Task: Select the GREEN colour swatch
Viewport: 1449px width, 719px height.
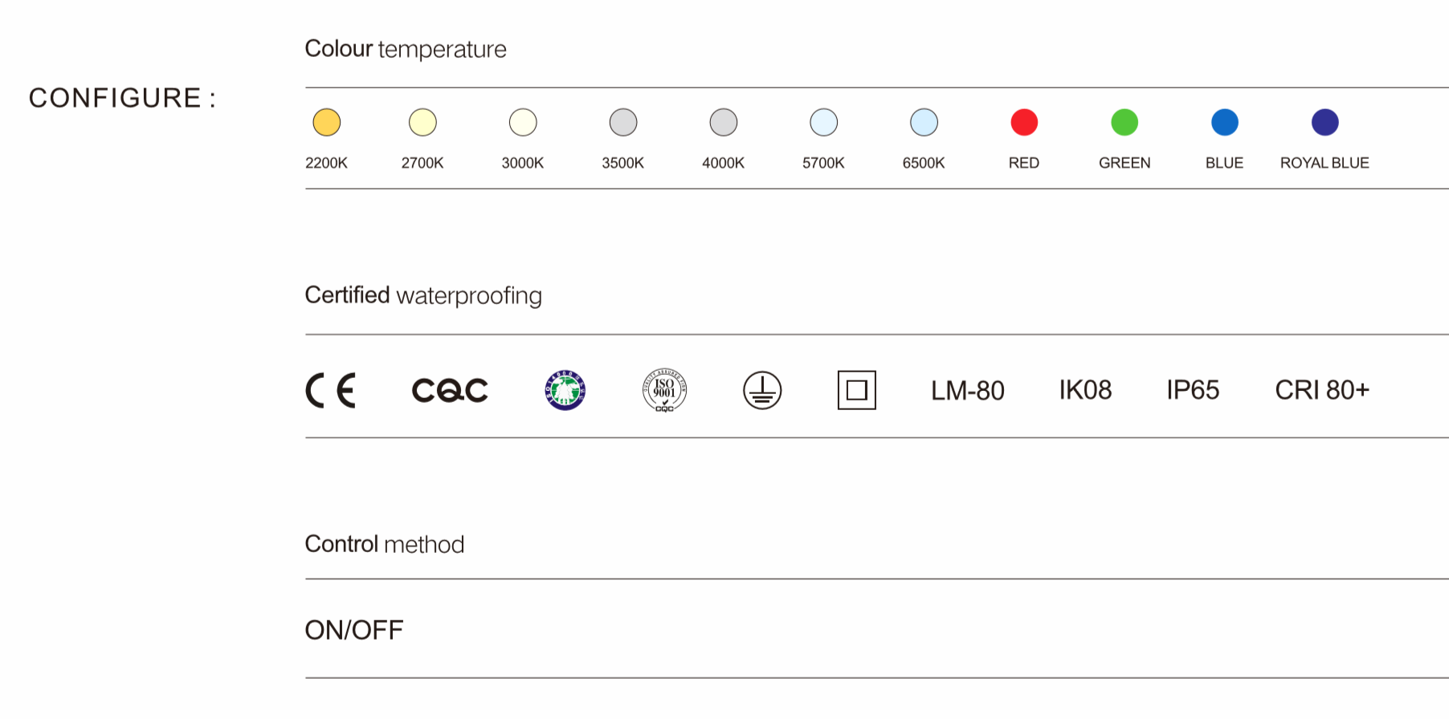Action: point(1125,123)
